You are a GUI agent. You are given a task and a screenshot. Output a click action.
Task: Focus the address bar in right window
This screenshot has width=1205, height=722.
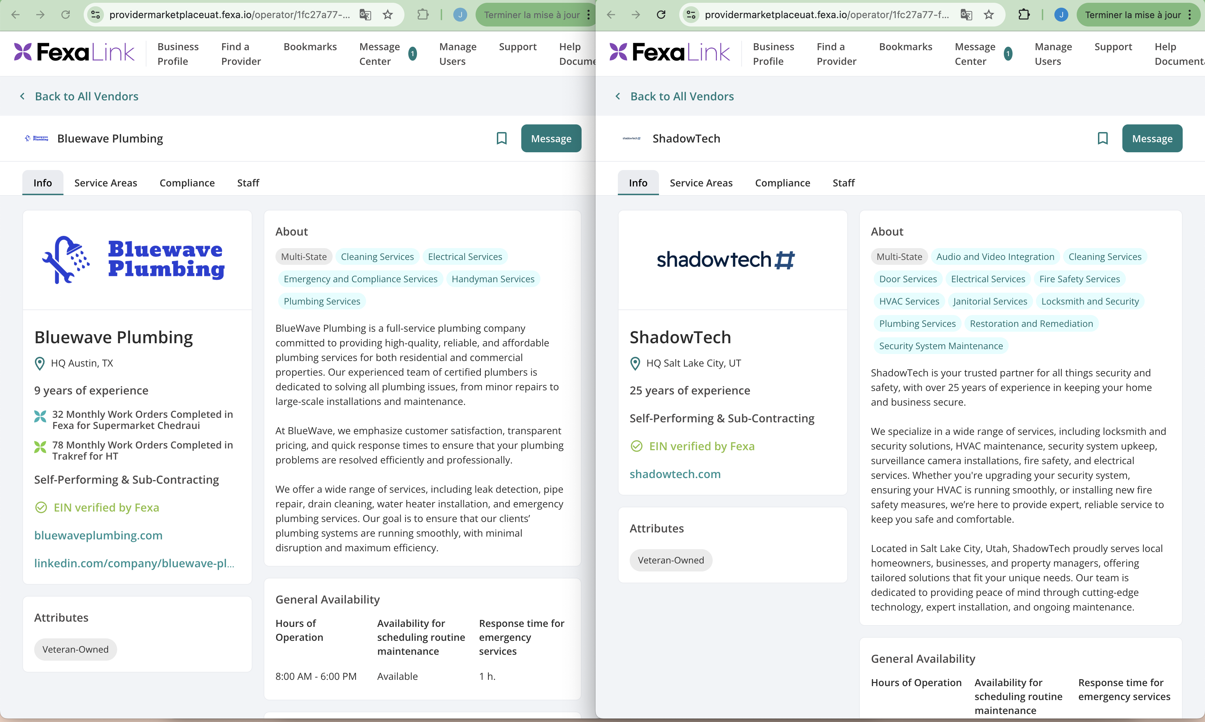[x=826, y=15]
